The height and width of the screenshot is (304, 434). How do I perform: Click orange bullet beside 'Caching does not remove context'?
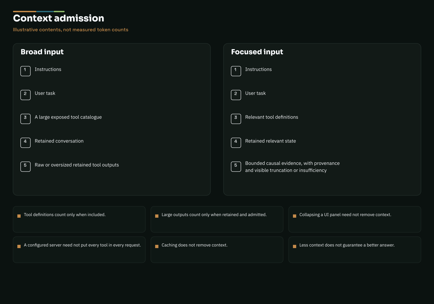point(157,246)
